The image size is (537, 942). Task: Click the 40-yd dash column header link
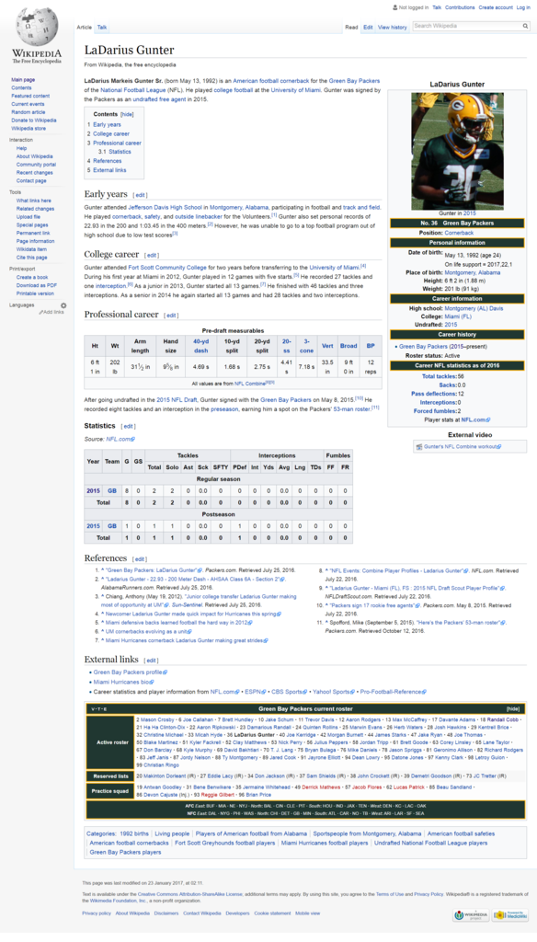tap(200, 346)
